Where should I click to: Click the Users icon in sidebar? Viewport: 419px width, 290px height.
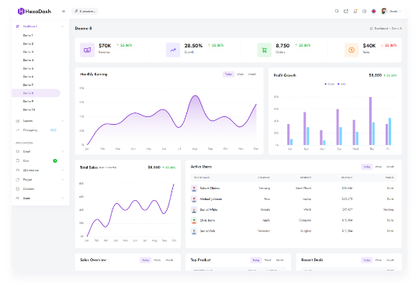(x=18, y=199)
